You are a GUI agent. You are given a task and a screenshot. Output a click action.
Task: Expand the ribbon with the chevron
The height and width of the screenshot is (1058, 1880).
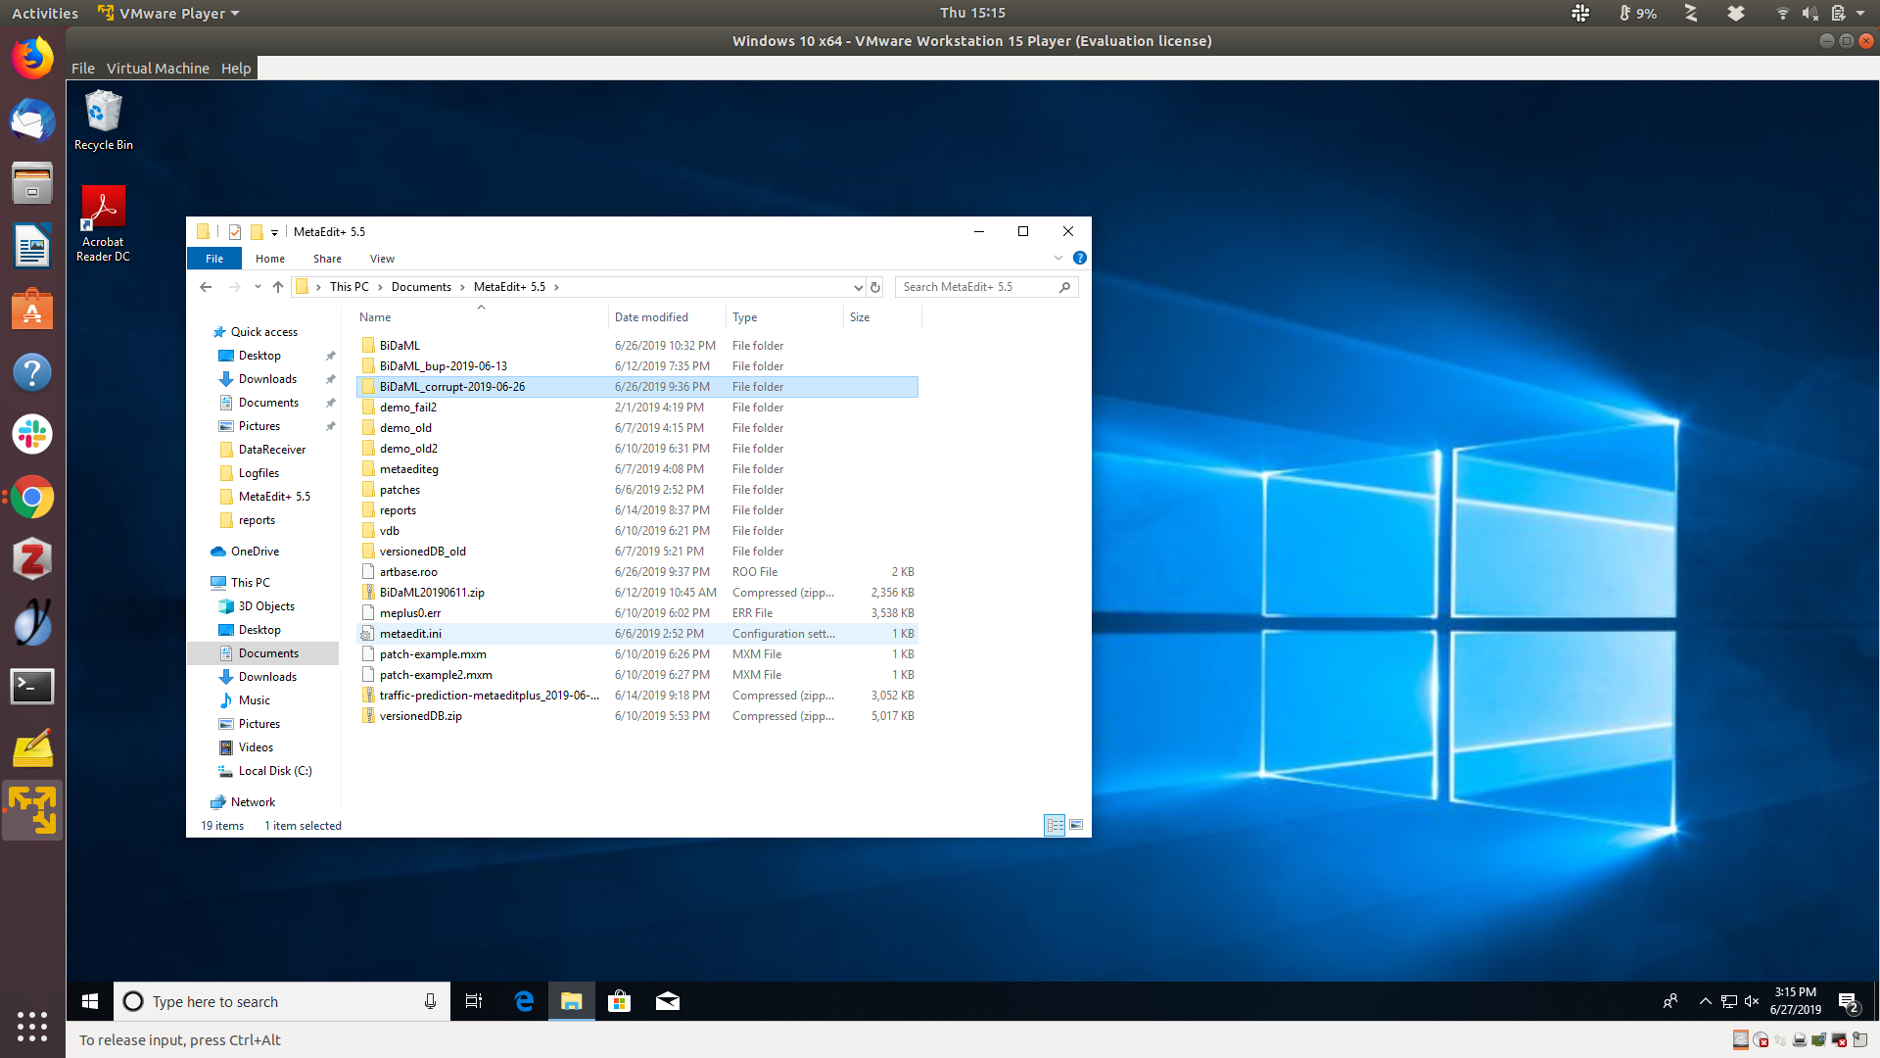click(x=1058, y=258)
